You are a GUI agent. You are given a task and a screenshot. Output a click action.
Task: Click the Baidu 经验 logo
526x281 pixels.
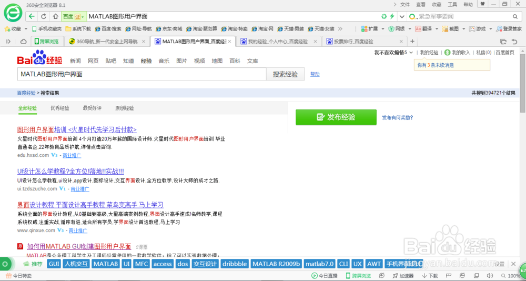[39, 58]
